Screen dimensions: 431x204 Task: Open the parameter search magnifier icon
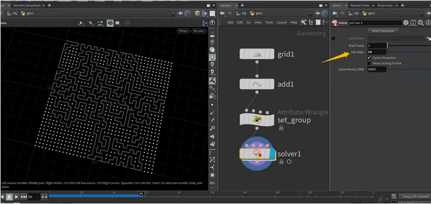[421, 23]
